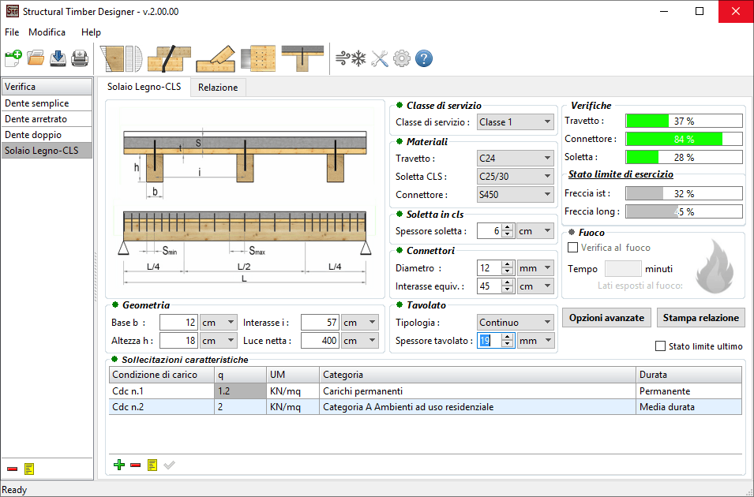Select the nailed plate connection tool icon
This screenshot has width=754, height=497.
(x=259, y=58)
